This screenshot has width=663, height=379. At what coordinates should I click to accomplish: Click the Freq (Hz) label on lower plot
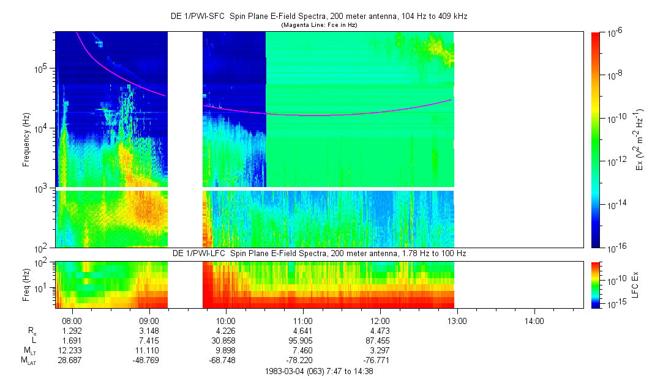(x=26, y=284)
